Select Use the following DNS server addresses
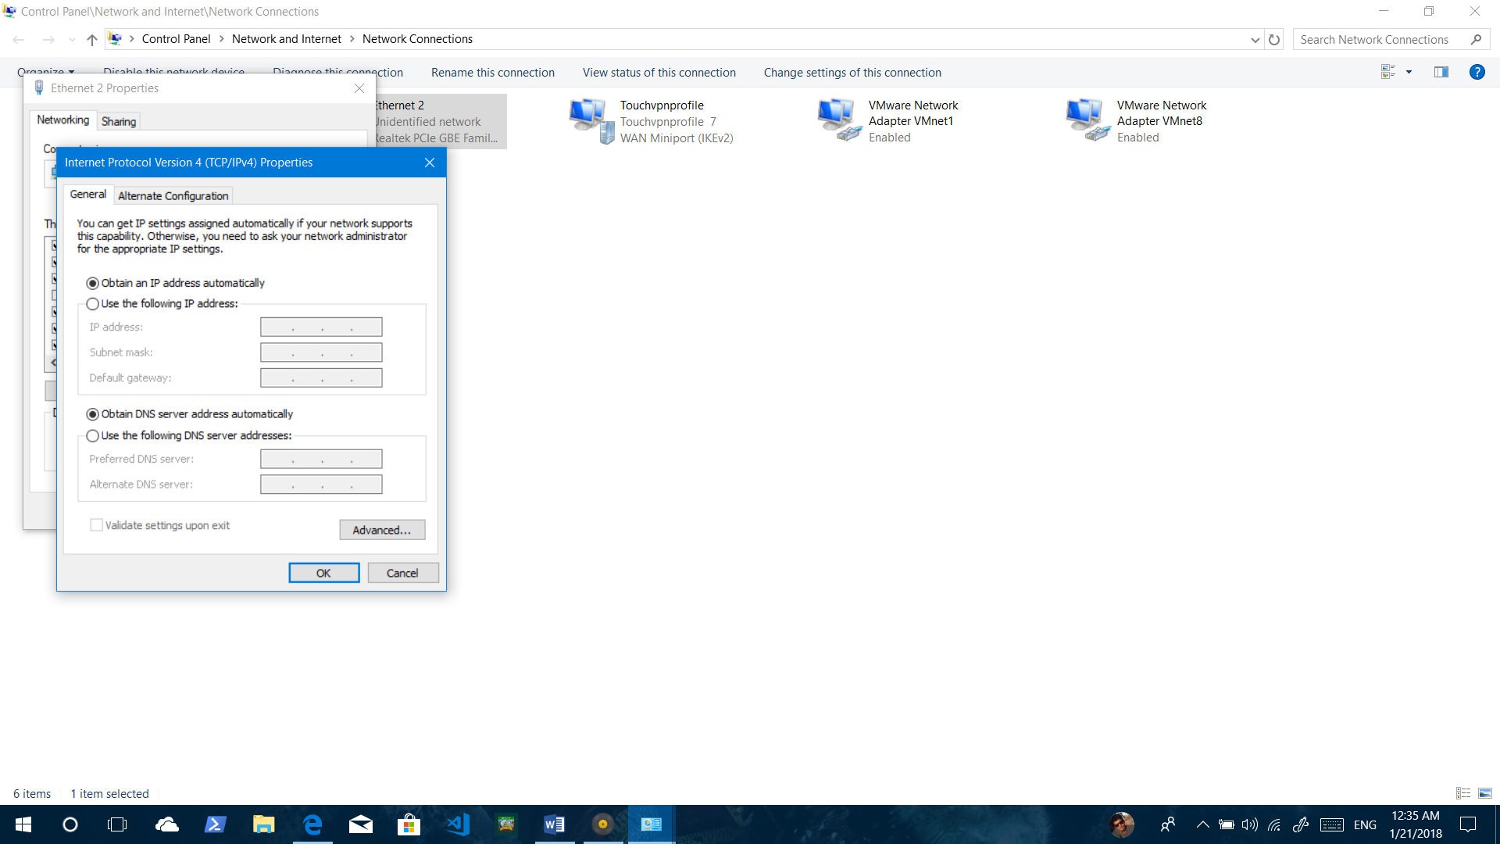The height and width of the screenshot is (844, 1500). pyautogui.click(x=93, y=436)
